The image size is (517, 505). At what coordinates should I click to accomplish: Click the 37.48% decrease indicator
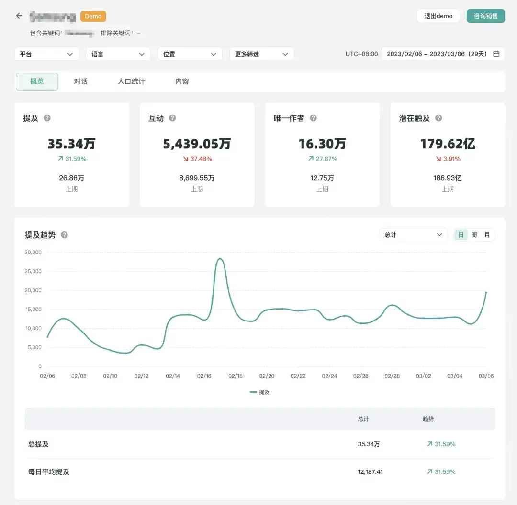tap(198, 159)
